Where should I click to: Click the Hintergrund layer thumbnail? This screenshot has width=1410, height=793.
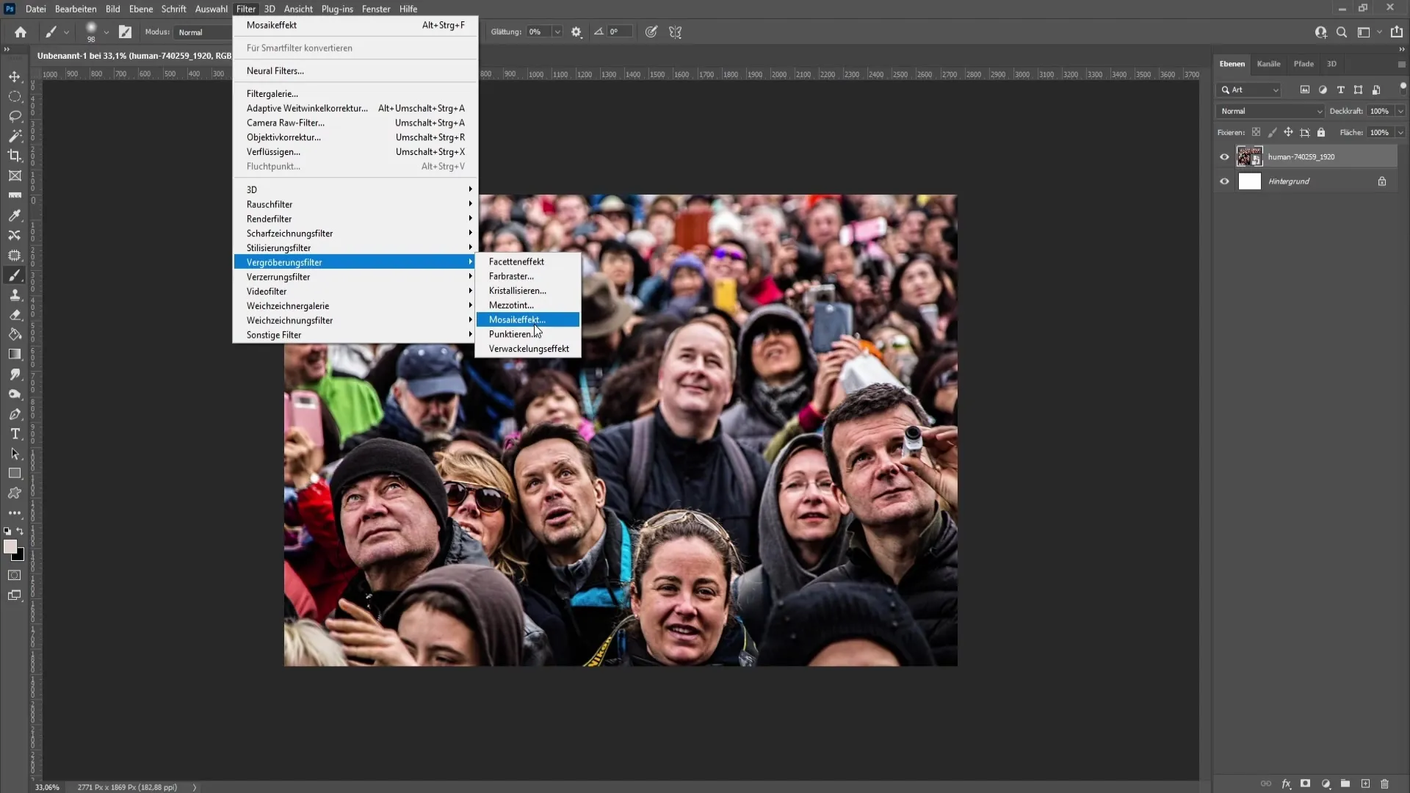pos(1249,181)
